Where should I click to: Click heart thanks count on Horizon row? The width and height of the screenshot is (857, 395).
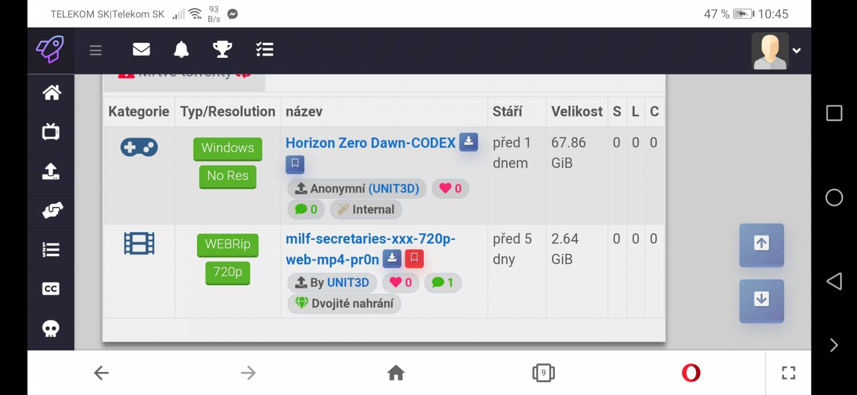(450, 188)
